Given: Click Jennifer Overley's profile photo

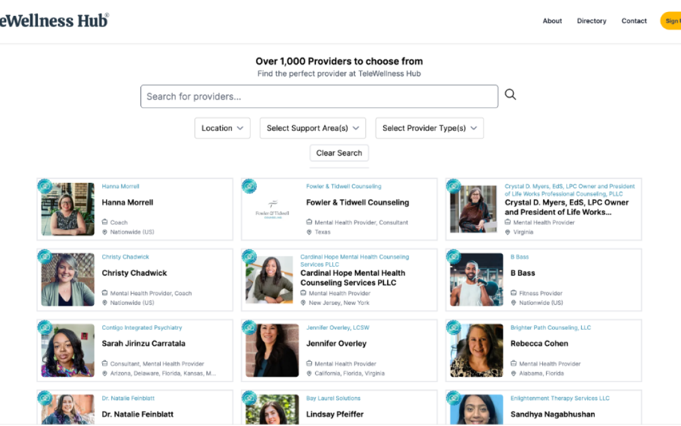Looking at the screenshot, I should pyautogui.click(x=272, y=350).
